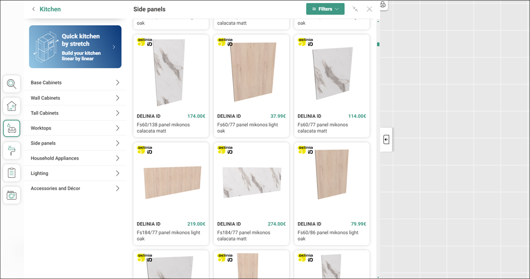Viewport: 530px width, 279px height.
Task: Expand Tall Cabinets chevron arrow
Action: coord(117,113)
